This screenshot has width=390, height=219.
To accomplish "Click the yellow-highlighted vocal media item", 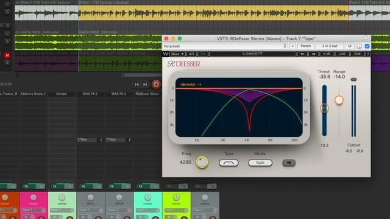I will coord(213,12).
